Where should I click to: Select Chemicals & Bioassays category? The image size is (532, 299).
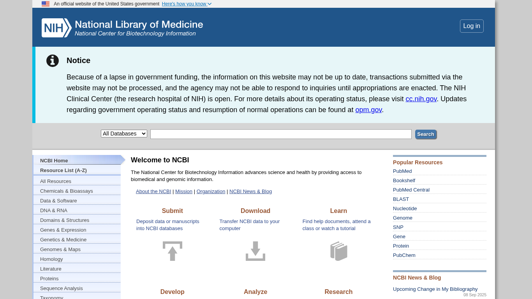(77, 191)
